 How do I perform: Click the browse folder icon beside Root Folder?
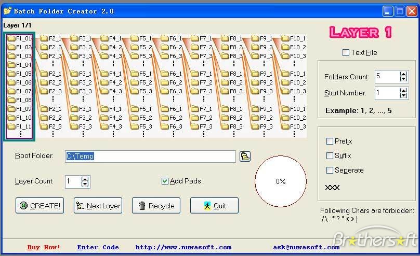click(x=245, y=156)
